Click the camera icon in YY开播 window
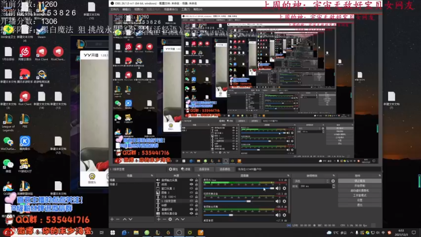 [x=92, y=177]
